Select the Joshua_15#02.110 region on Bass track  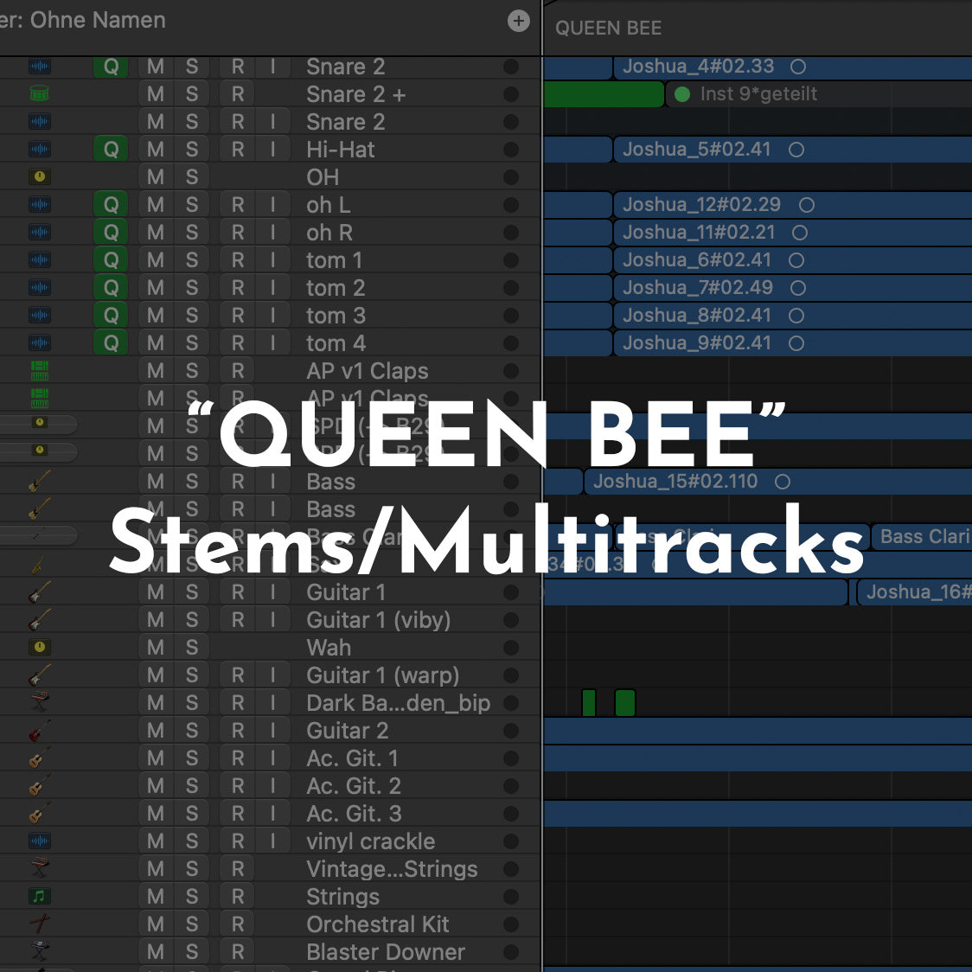coord(675,482)
